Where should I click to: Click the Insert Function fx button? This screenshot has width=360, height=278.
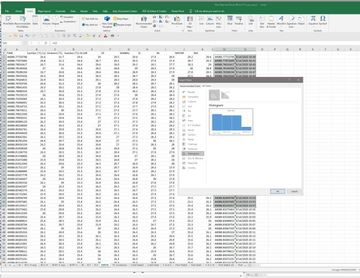pyautogui.click(x=46, y=43)
